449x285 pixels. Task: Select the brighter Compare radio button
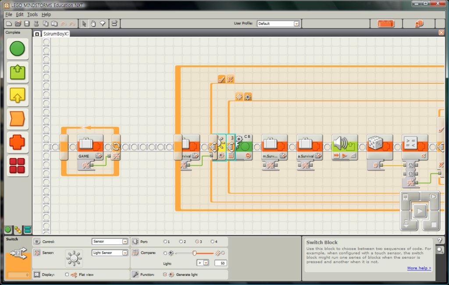(223, 253)
